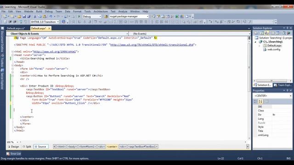
Task: Click the Copy toolbar icon
Action: coord(40,16)
